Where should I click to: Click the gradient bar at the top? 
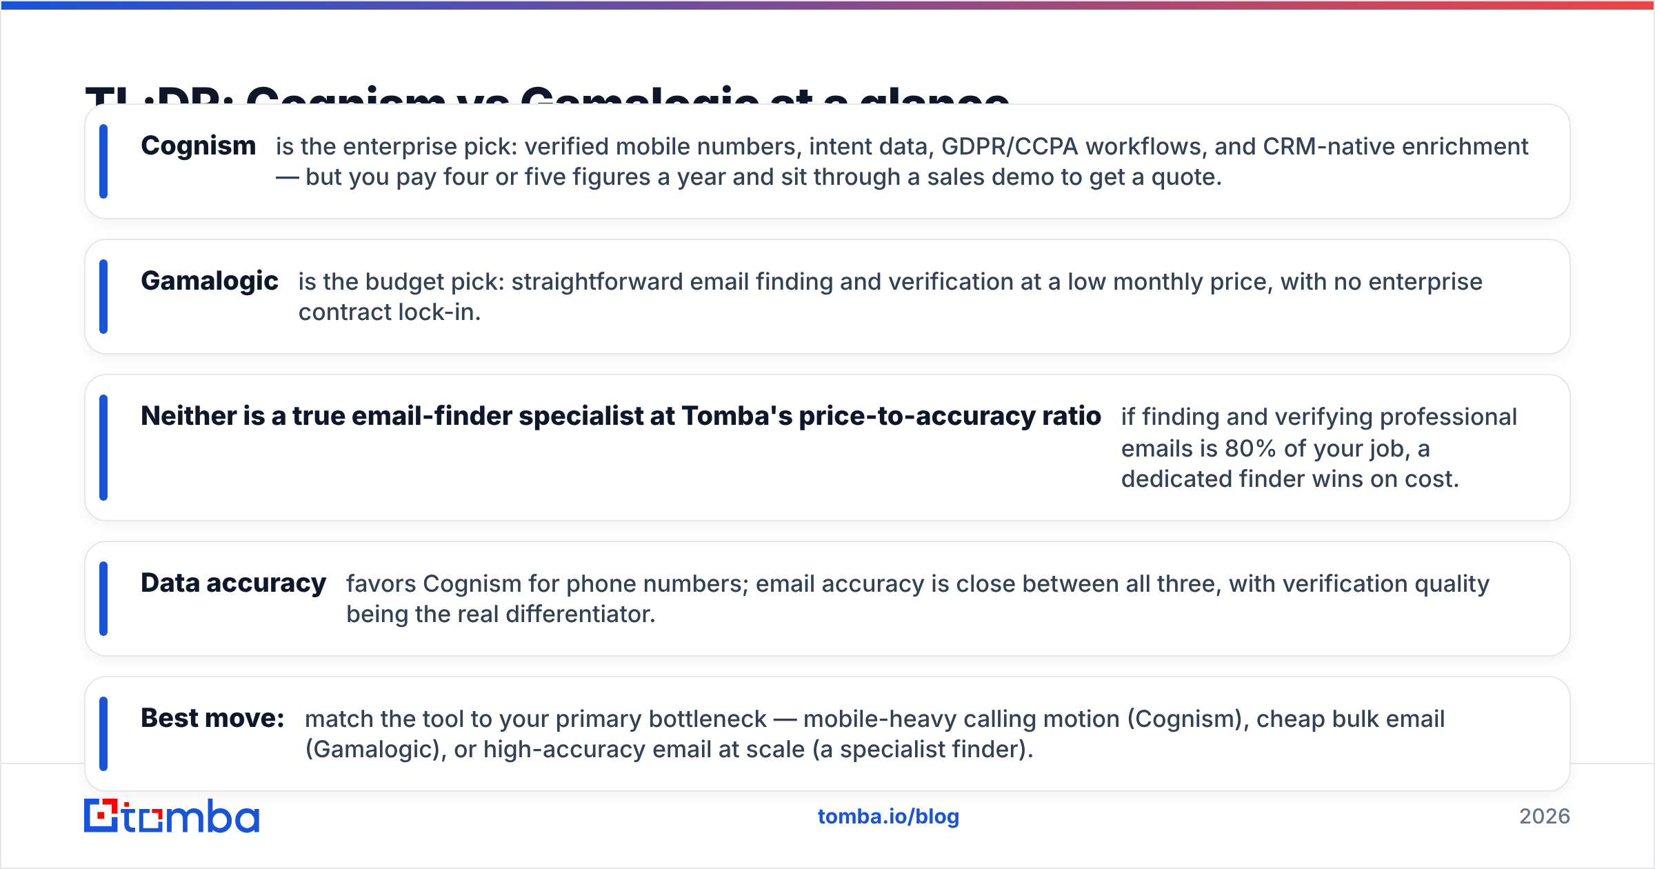click(827, 5)
